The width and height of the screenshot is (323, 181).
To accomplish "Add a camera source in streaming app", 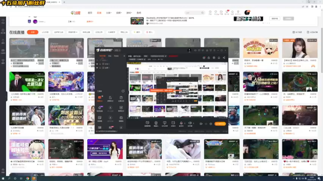I will pos(156,123).
